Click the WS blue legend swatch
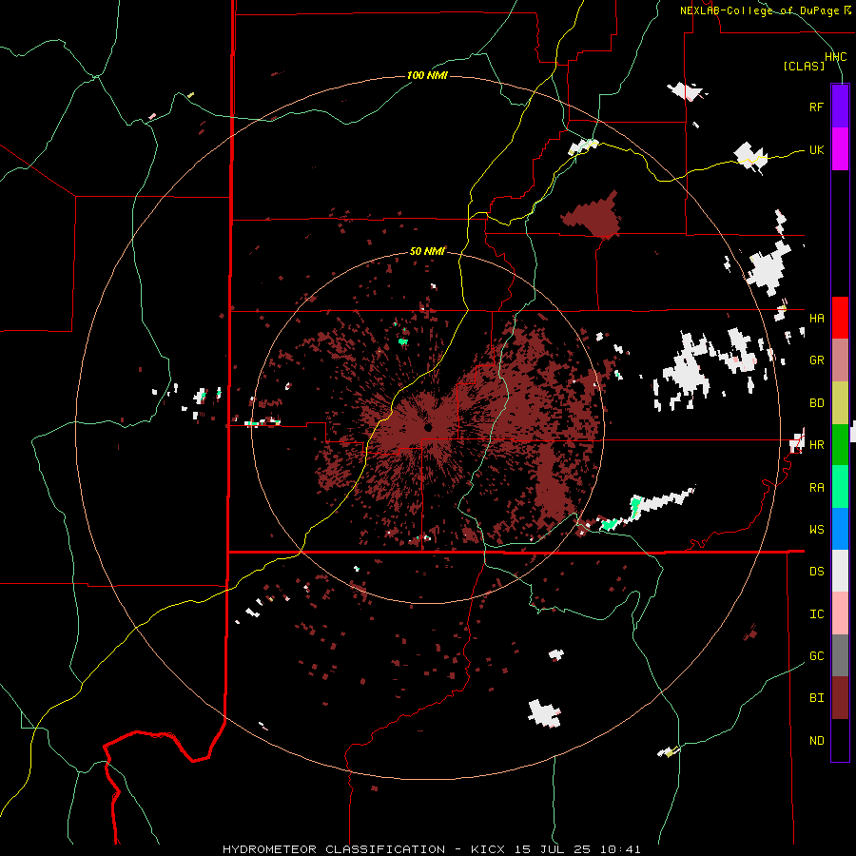This screenshot has width=856, height=856. 840,529
